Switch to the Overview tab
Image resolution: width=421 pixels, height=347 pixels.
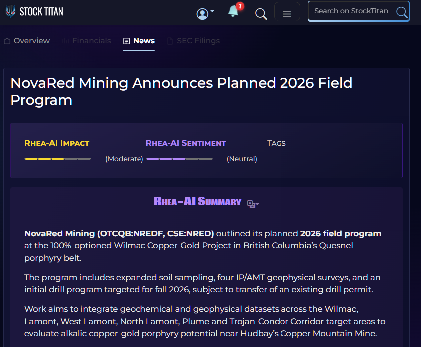(x=27, y=41)
